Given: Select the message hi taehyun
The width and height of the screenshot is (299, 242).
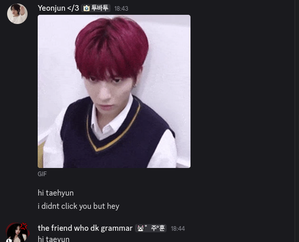Looking at the screenshot, I should coord(56,192).
